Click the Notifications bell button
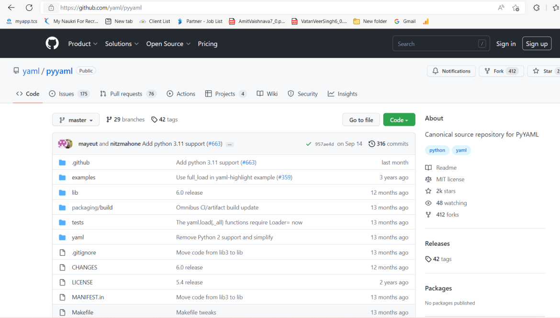Viewport: 560px width, 318px height. click(x=451, y=71)
